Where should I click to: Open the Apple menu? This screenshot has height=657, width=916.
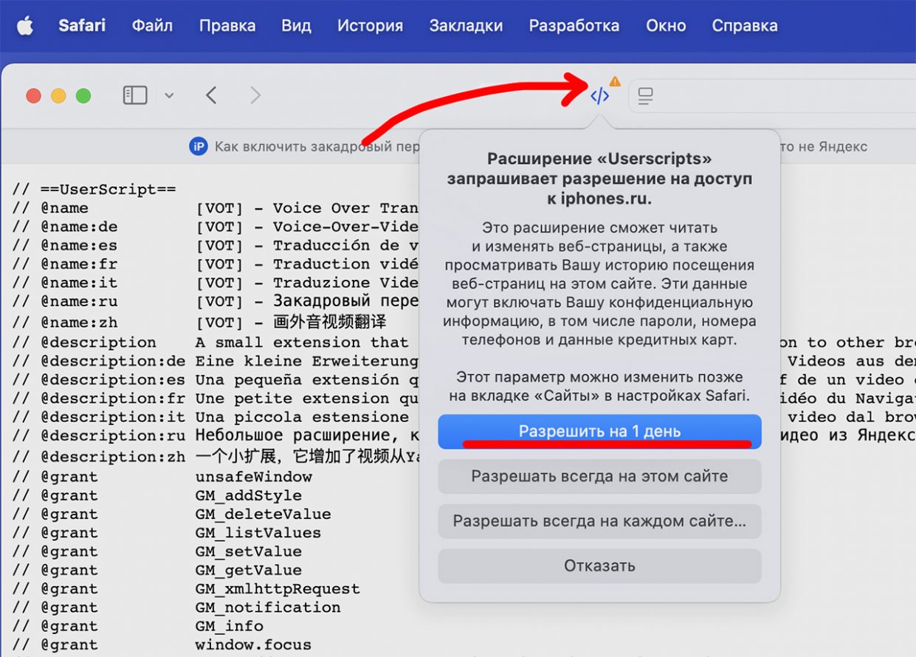click(x=25, y=26)
